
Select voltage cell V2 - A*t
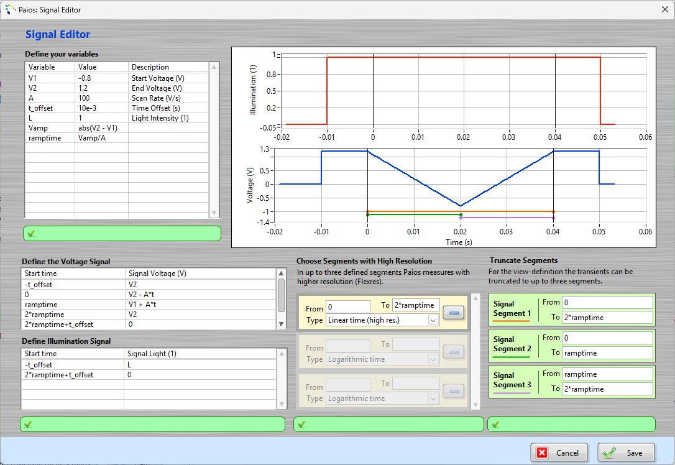pyautogui.click(x=200, y=295)
